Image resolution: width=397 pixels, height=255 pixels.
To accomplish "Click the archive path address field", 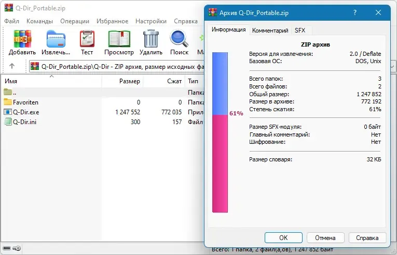I will tap(116, 67).
